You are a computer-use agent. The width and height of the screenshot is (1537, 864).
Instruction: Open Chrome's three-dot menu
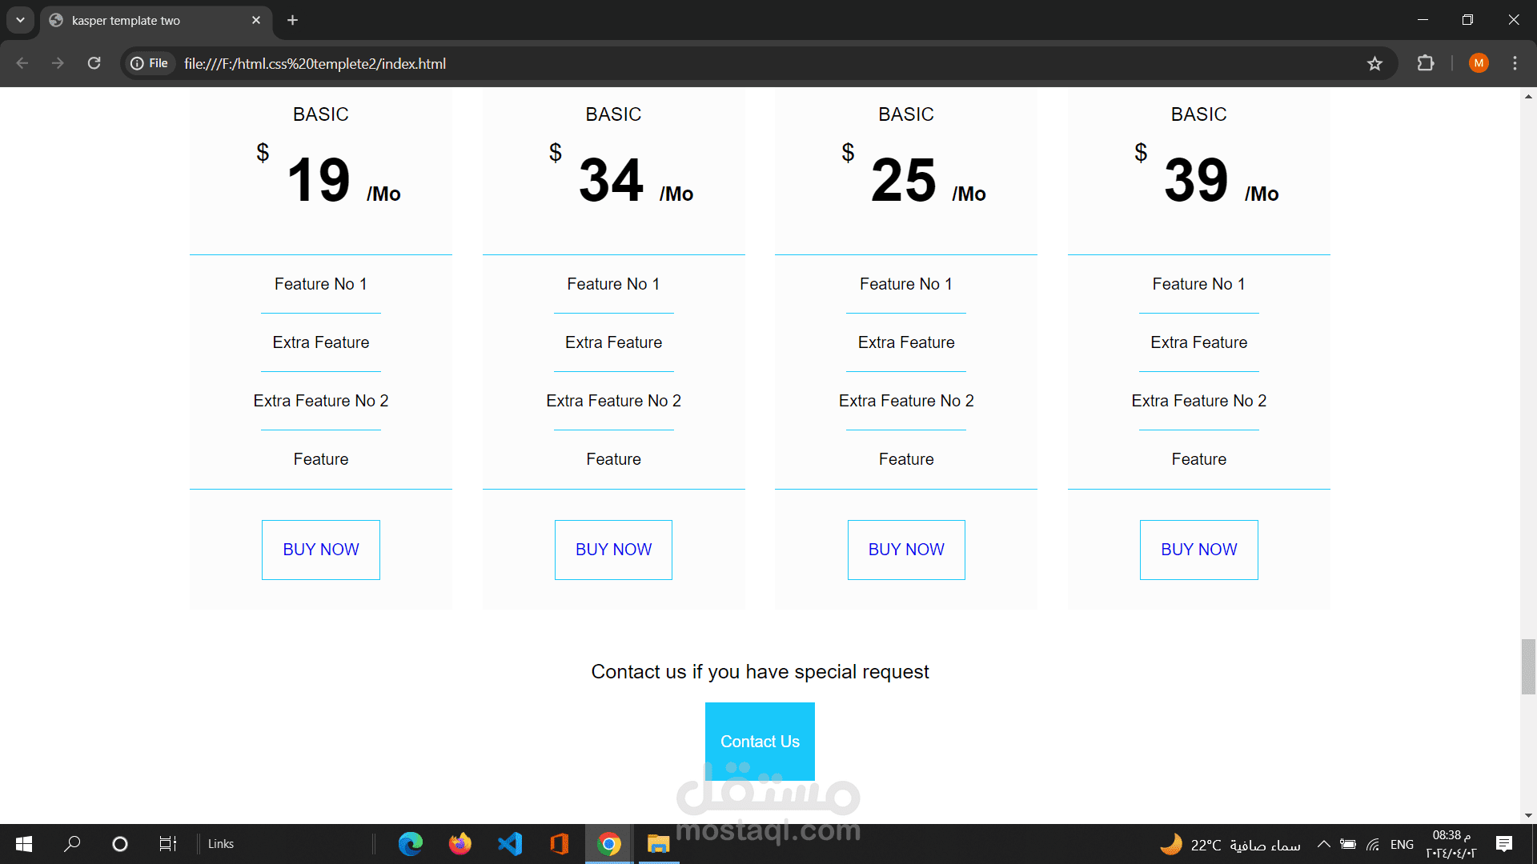pos(1515,63)
